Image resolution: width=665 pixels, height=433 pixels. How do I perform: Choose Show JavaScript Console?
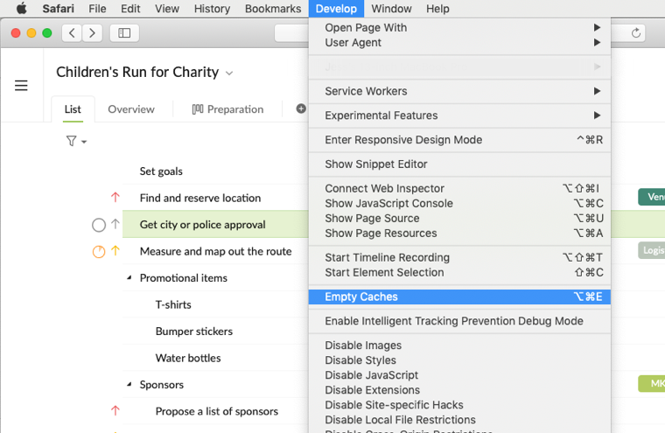click(x=459, y=203)
